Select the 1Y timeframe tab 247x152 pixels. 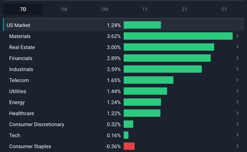point(145,9)
